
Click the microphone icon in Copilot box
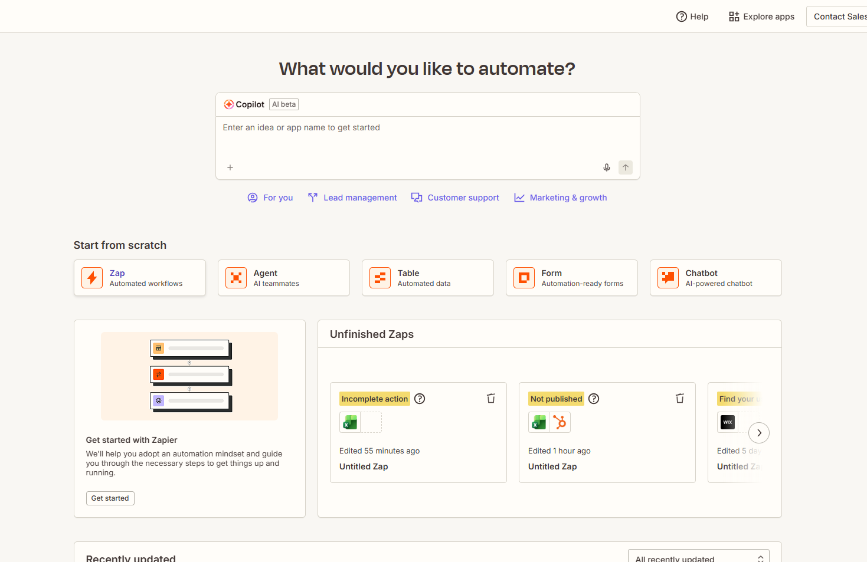tap(607, 167)
